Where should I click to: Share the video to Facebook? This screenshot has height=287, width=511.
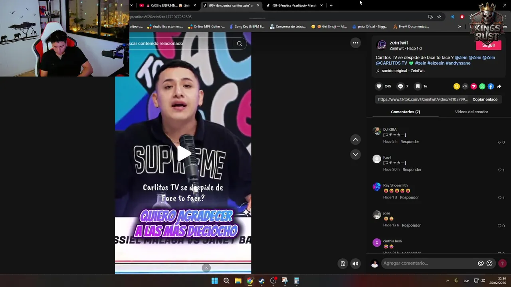click(491, 86)
